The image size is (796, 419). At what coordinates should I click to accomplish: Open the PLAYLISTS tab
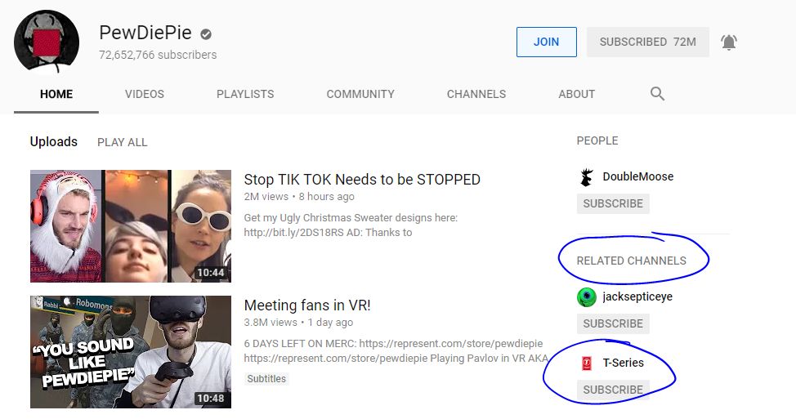coord(245,94)
